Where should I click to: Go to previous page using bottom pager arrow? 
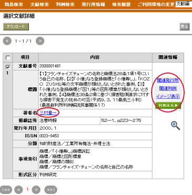click(x=18, y=190)
